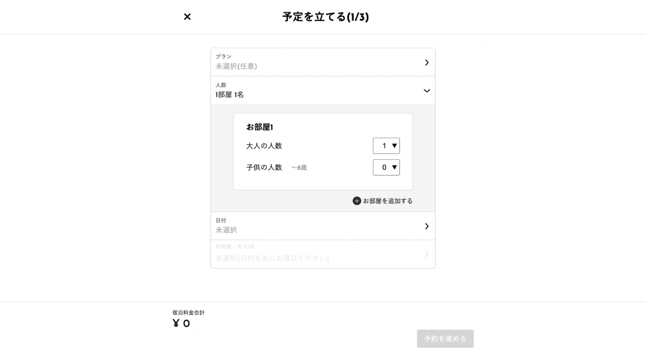
Task: Click the 子供の人数 label
Action: tap(264, 167)
